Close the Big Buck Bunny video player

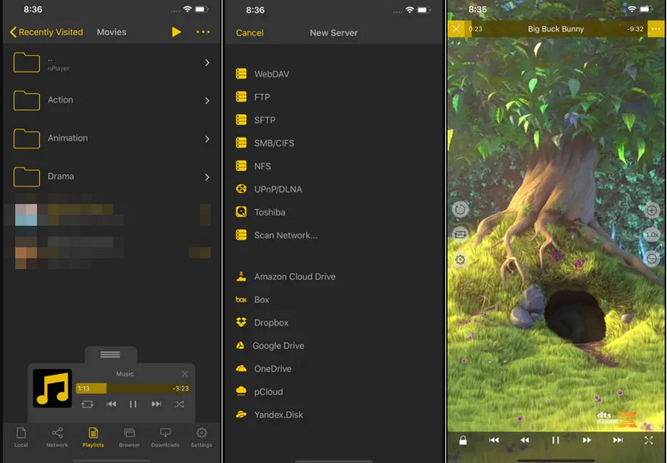[456, 29]
